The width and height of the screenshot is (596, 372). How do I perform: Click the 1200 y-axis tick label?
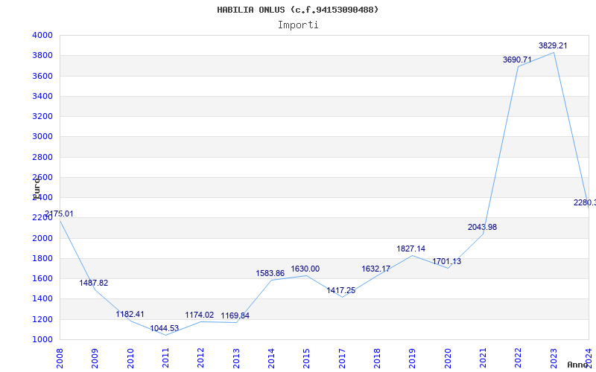(x=42, y=319)
